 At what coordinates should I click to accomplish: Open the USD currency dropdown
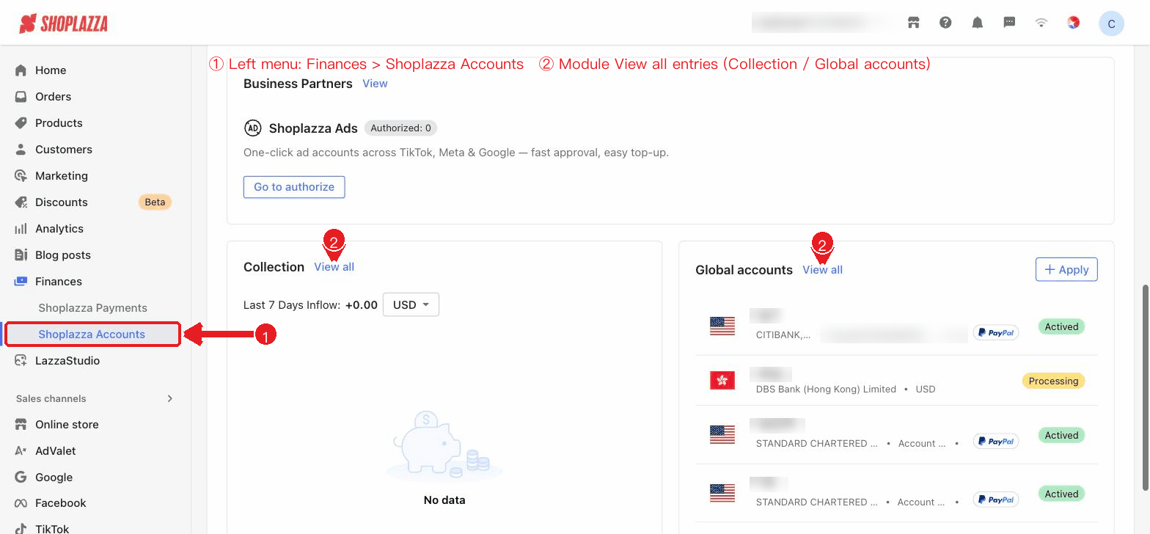[411, 304]
